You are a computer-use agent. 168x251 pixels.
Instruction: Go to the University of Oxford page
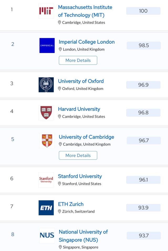tap(81, 81)
